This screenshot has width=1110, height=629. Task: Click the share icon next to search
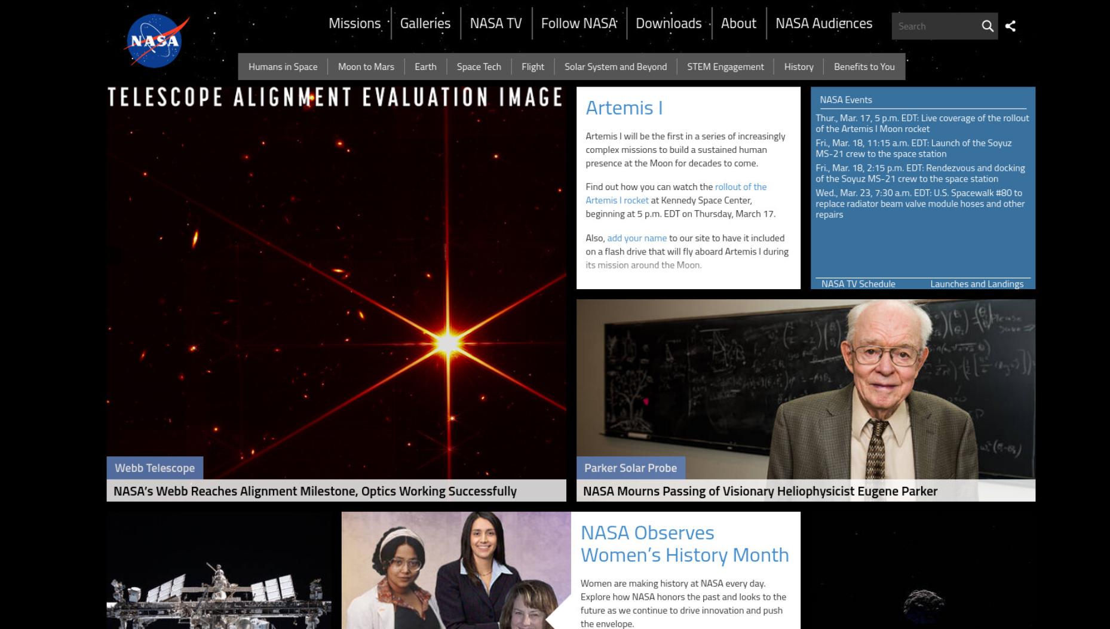click(x=1011, y=26)
